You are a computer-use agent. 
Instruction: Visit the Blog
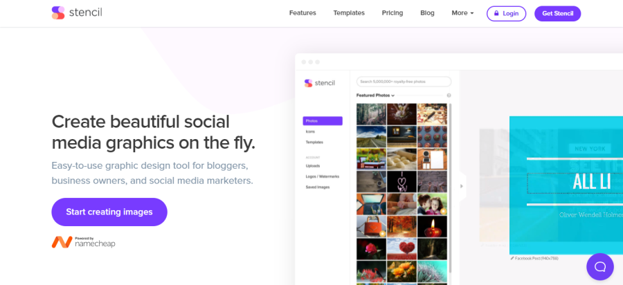click(x=427, y=13)
